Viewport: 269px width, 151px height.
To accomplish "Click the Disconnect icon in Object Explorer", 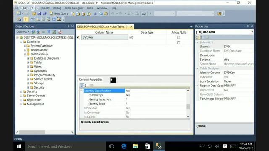I will tap(38, 32).
